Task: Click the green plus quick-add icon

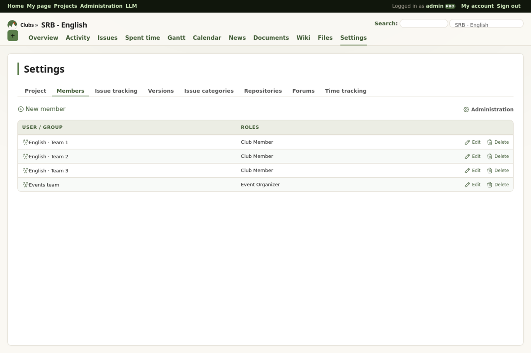Action: [x=13, y=36]
